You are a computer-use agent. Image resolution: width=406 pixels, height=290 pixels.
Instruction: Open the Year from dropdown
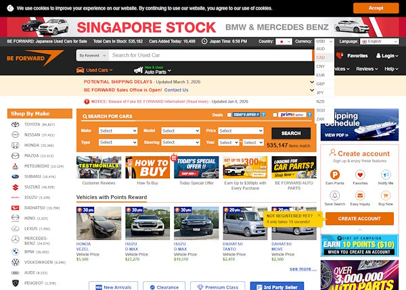(x=229, y=143)
